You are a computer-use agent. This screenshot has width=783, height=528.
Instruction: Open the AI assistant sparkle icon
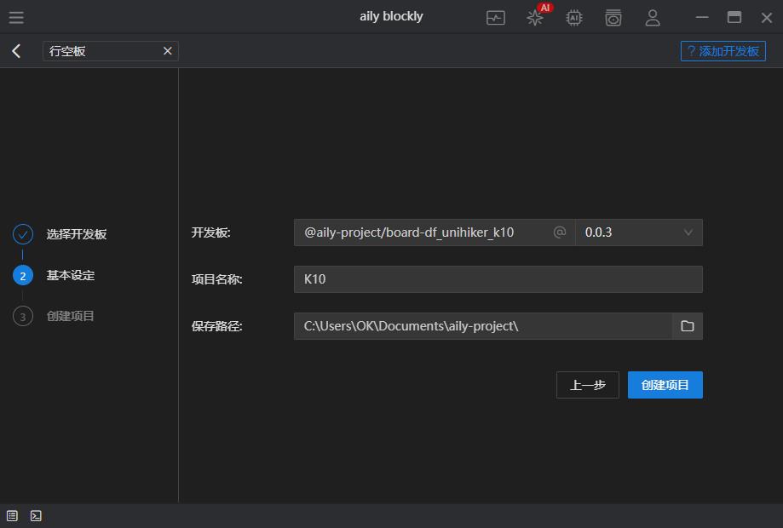click(535, 18)
